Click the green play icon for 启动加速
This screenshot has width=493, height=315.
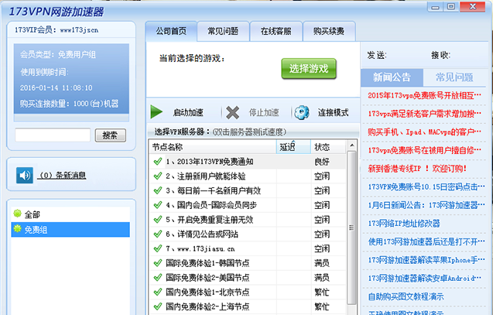(156, 112)
